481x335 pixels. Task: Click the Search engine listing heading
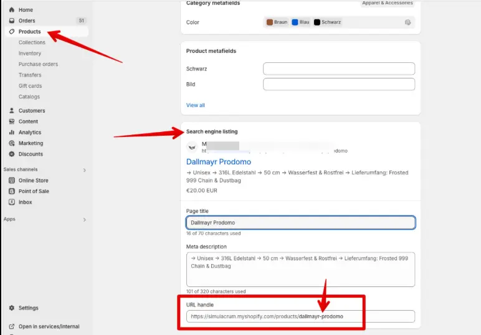(212, 131)
